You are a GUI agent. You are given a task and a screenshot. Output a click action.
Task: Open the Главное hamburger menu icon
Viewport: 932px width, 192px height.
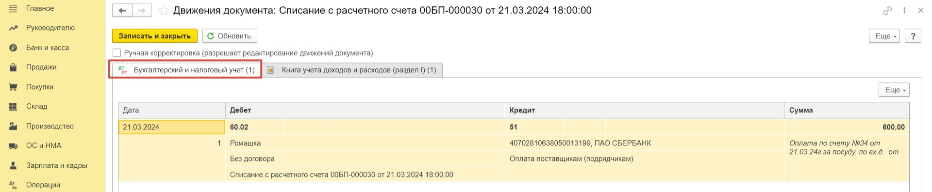tap(13, 9)
